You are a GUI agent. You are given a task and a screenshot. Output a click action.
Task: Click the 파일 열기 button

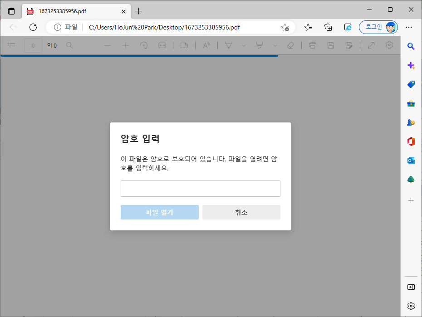[x=160, y=212]
